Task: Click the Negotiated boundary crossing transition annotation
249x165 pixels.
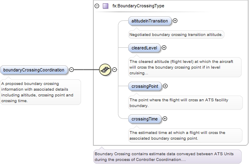Action: (176, 35)
